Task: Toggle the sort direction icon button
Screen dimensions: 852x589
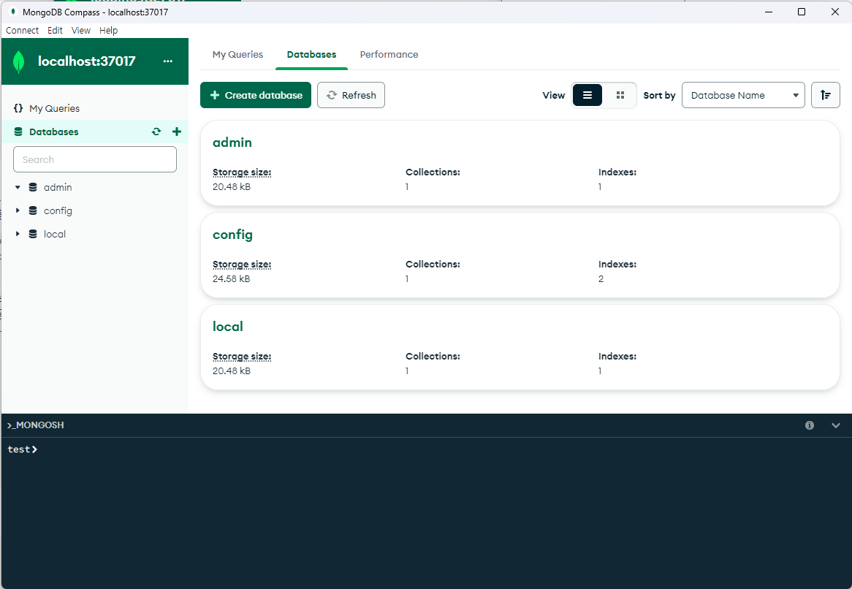Action: 826,95
